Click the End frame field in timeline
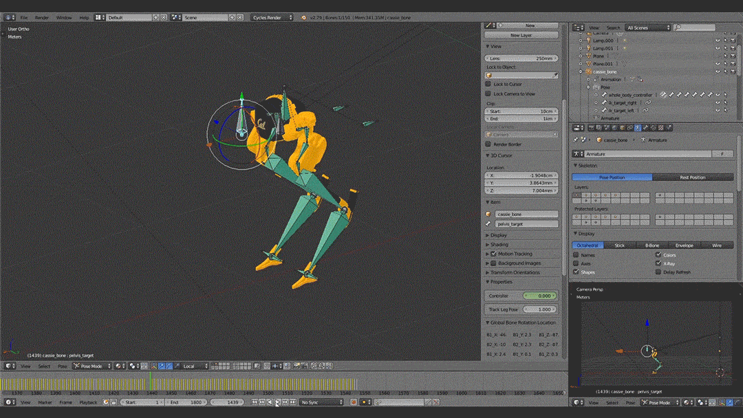Viewport: 743px width, 418px height. point(185,402)
